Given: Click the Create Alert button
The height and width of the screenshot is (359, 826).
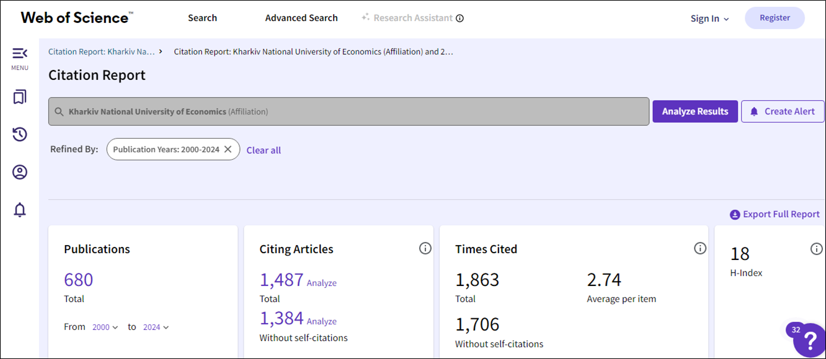Looking at the screenshot, I should pos(782,111).
